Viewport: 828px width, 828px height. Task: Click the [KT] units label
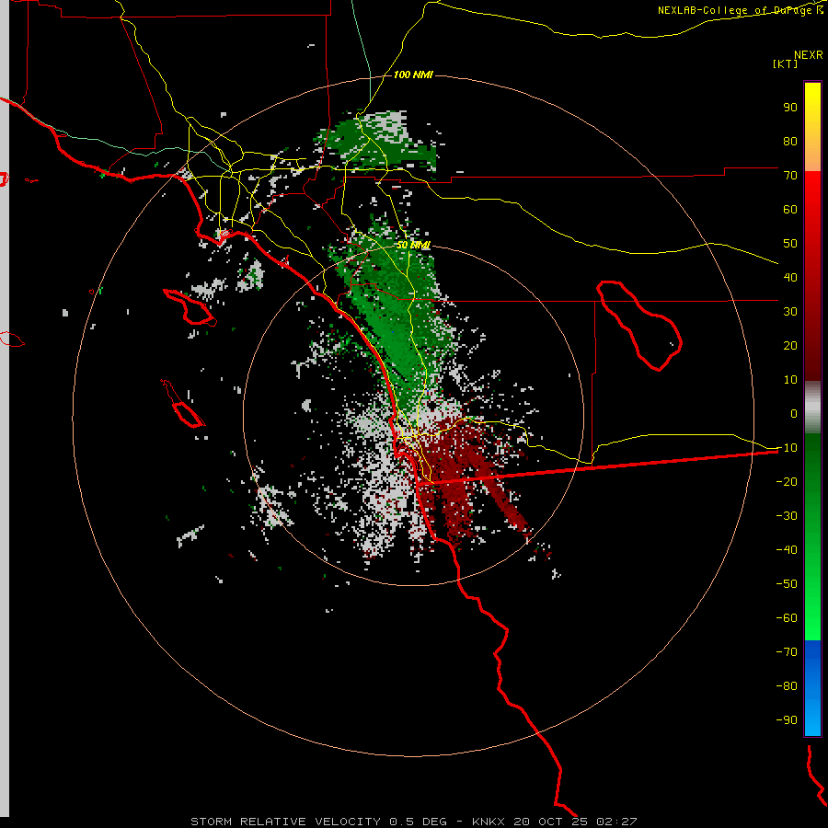785,63
